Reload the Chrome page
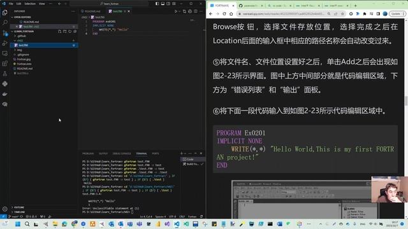Image resolution: width=408 pixels, height=229 pixels. pyautogui.click(x=224, y=14)
